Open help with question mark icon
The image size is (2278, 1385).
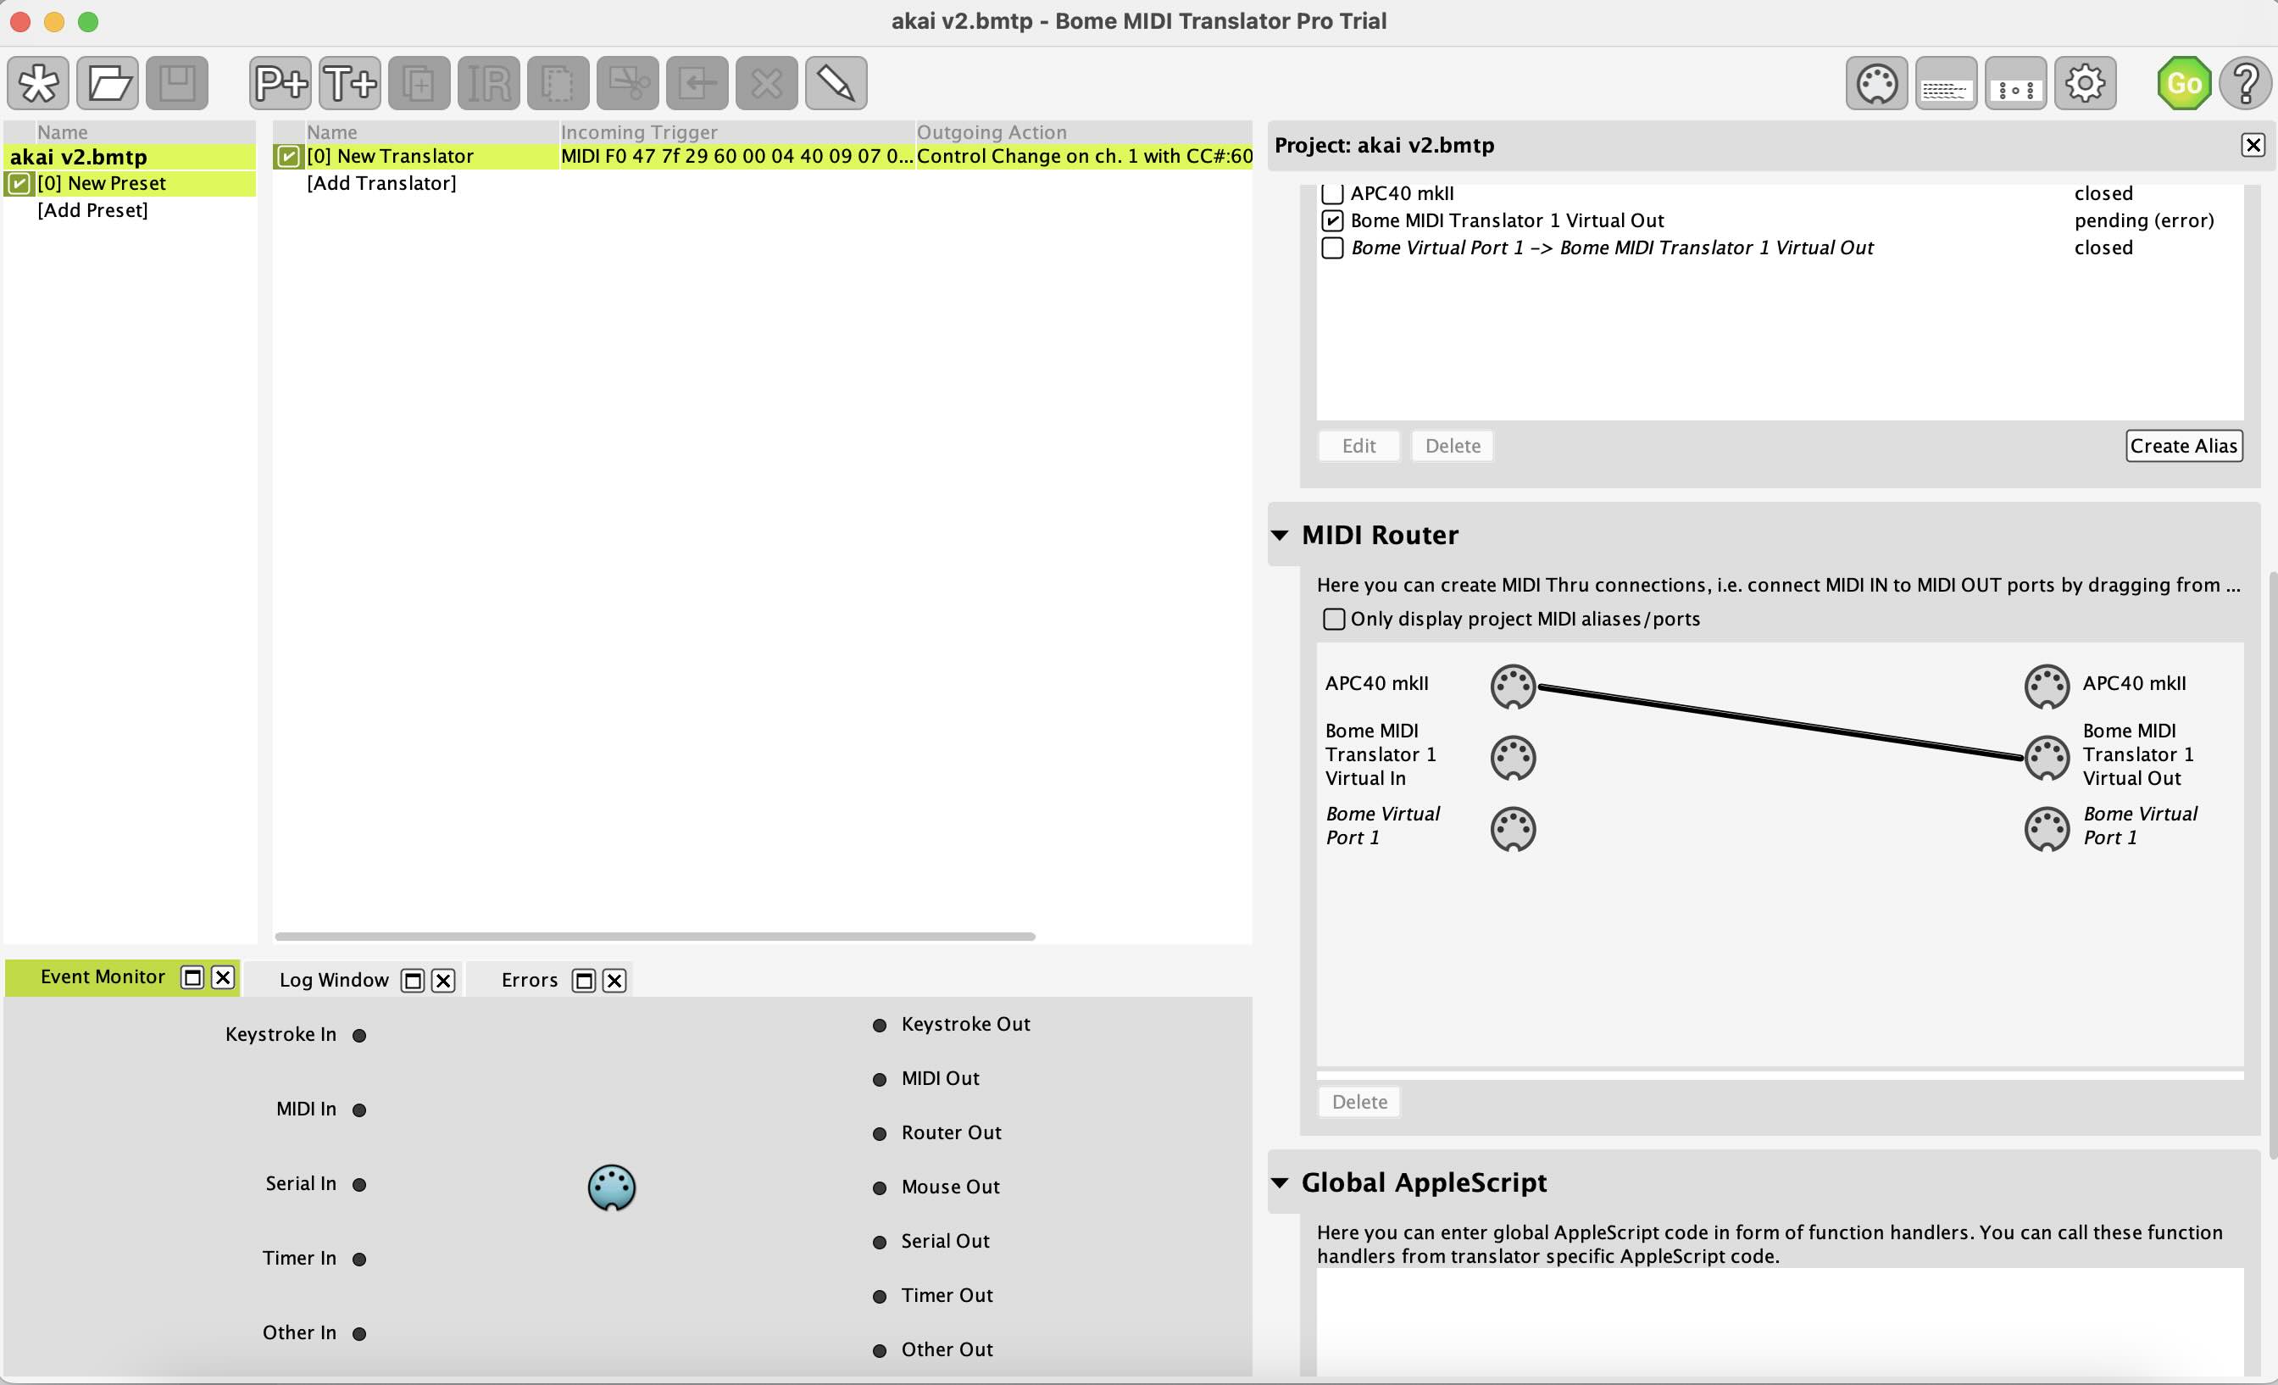[x=2247, y=83]
